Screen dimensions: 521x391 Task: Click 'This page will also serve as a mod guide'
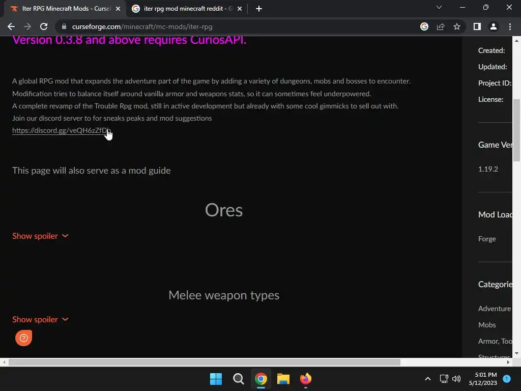(x=92, y=171)
